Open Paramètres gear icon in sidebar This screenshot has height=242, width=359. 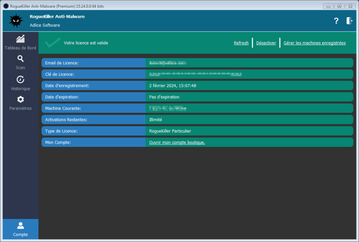click(20, 99)
